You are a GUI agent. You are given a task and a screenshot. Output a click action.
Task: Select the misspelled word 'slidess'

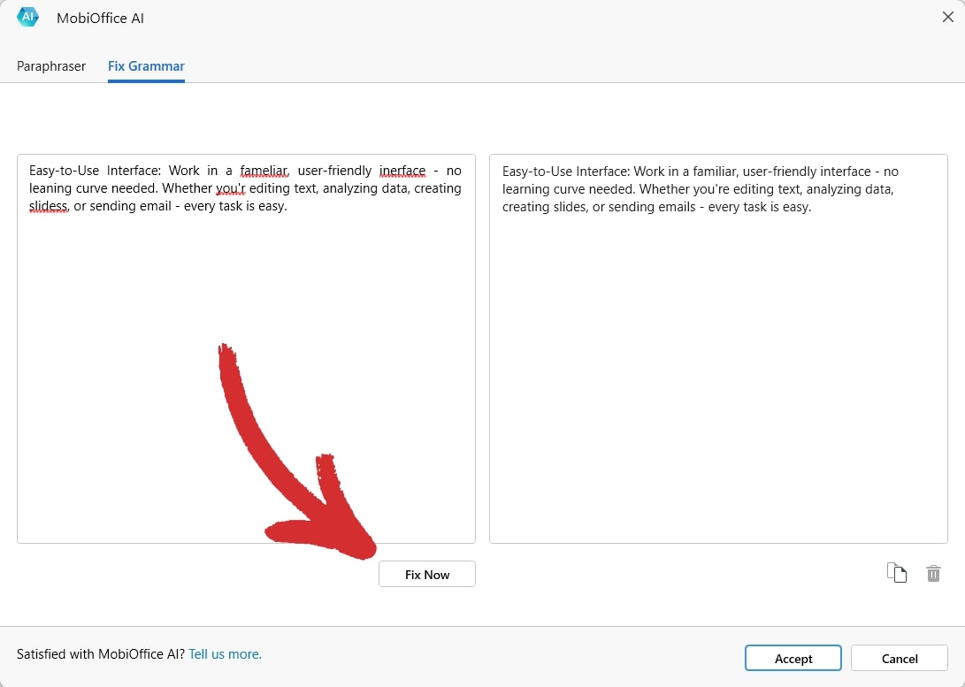click(47, 206)
